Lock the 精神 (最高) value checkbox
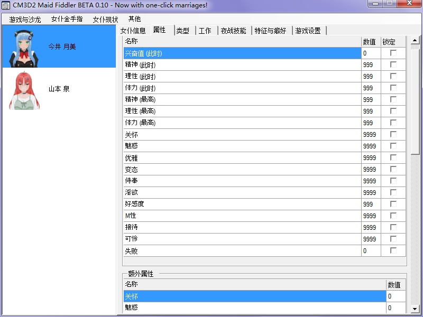The width and height of the screenshot is (423, 317). coord(393,99)
